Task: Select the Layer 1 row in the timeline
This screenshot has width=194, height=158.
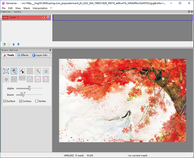Action: tap(23, 17)
